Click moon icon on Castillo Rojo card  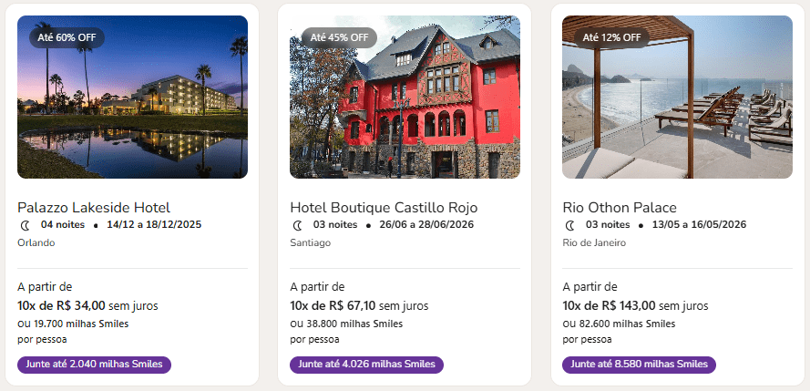297,225
